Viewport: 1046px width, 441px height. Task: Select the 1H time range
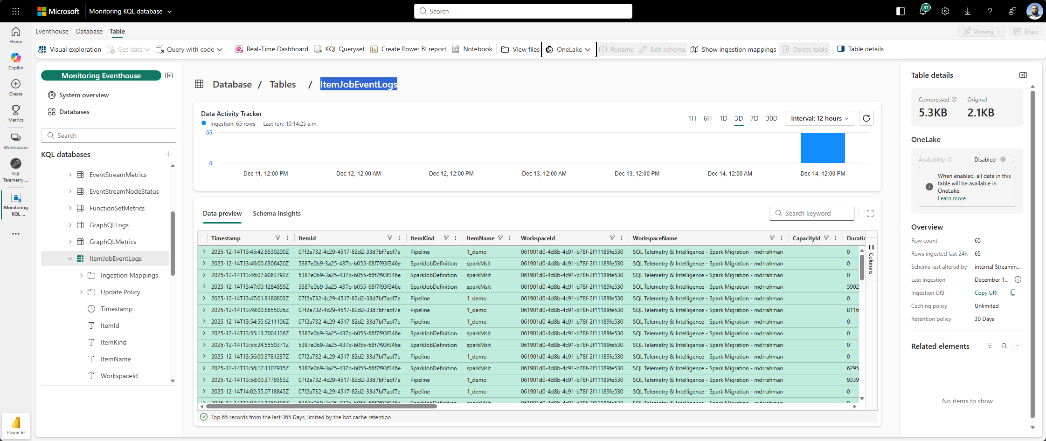click(x=692, y=118)
